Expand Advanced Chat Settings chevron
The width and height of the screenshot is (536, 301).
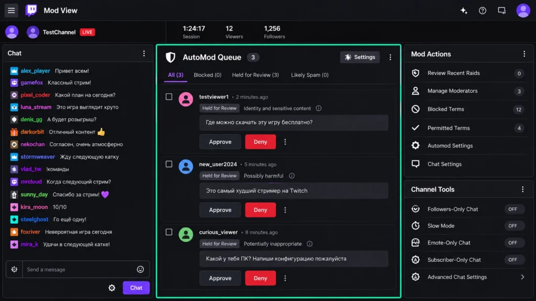522,277
